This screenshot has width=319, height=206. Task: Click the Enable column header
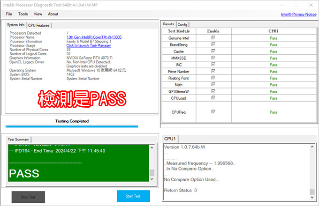(x=213, y=31)
